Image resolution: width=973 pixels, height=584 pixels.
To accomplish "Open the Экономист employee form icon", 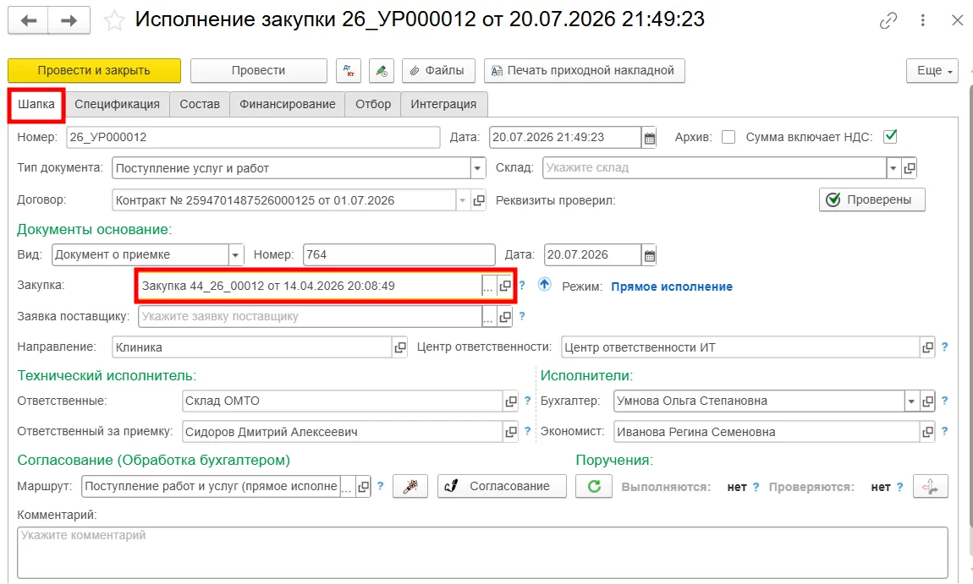I will point(927,432).
